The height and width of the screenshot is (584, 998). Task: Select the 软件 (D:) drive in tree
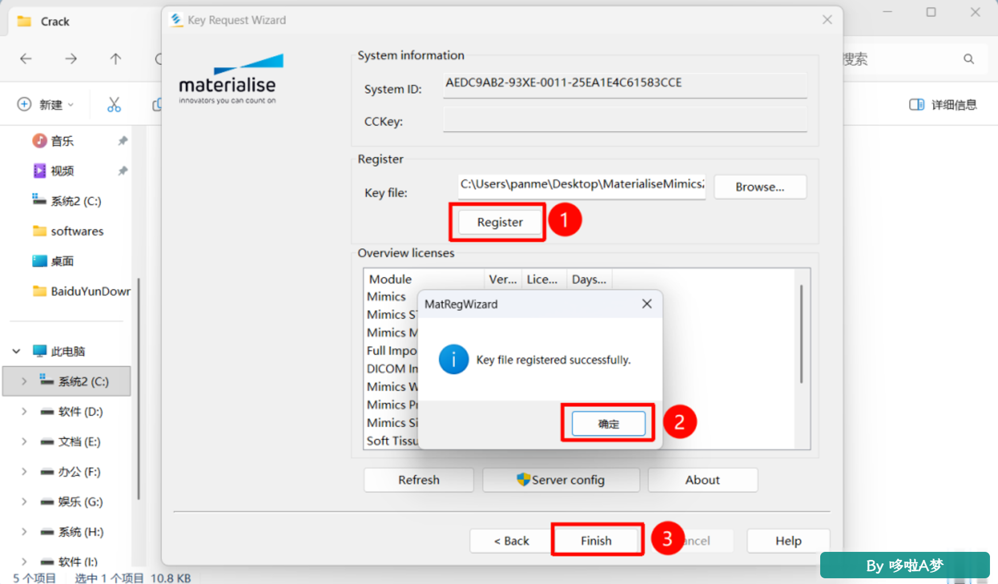pyautogui.click(x=71, y=411)
